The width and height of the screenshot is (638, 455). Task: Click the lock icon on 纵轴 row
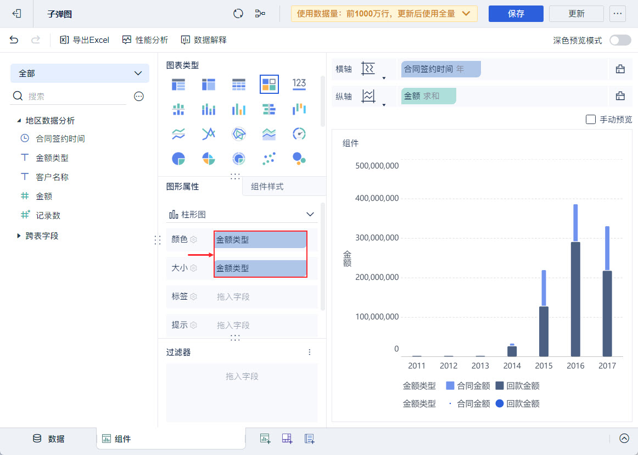[620, 96]
